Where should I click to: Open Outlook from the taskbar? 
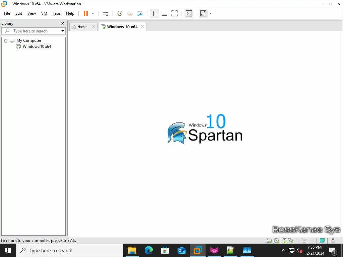coord(181,250)
